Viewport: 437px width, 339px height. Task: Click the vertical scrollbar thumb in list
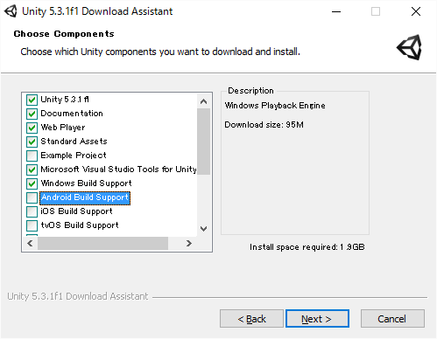click(204, 142)
